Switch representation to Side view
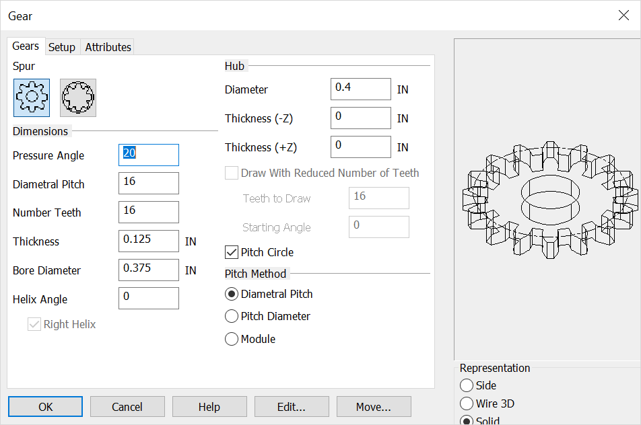The height and width of the screenshot is (425, 641). (465, 385)
